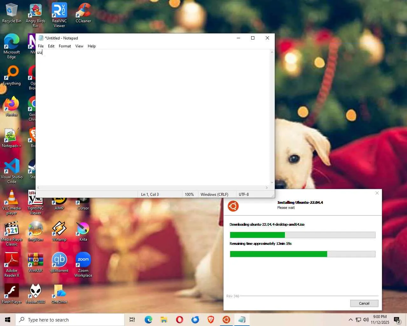Select the Firefox desktop icon

pos(12,107)
